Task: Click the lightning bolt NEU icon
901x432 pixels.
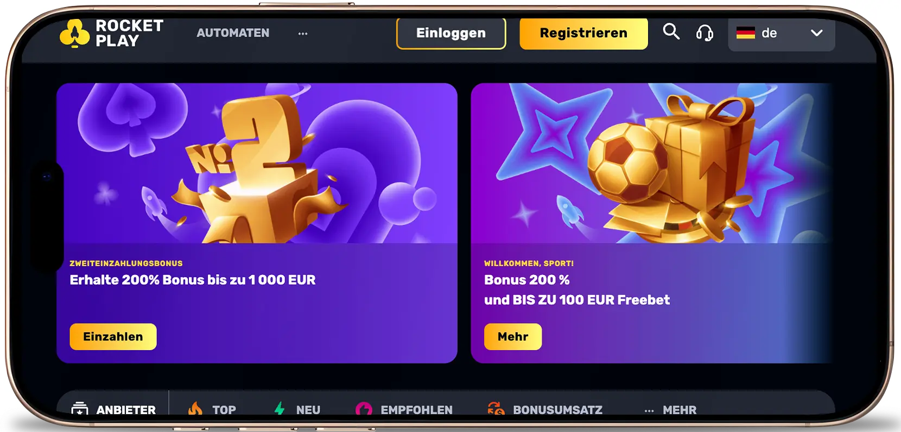Action: click(x=280, y=409)
